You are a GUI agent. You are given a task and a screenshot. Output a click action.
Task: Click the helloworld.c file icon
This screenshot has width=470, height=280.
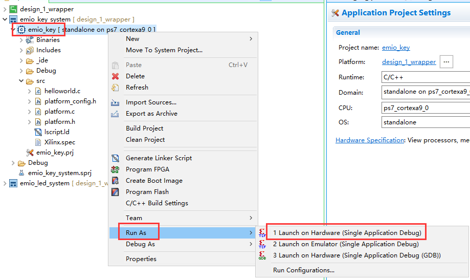coord(38,91)
